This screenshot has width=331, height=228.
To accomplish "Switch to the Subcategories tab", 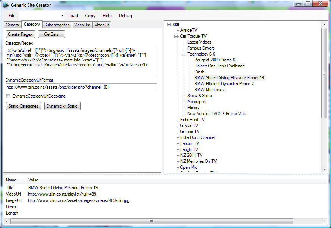I will pyautogui.click(x=57, y=25).
